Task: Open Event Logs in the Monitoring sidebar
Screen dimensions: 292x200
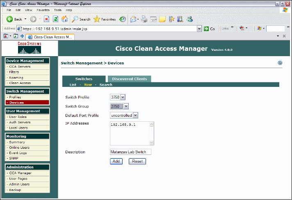Action: point(18,153)
